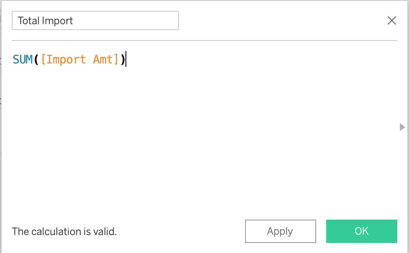Image resolution: width=409 pixels, height=253 pixels.
Task: Click the opening parenthesis after SUM
Action: pos(36,59)
